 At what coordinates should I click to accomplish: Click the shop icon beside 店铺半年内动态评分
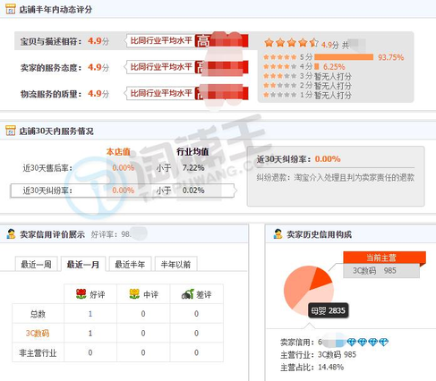[x=11, y=9]
